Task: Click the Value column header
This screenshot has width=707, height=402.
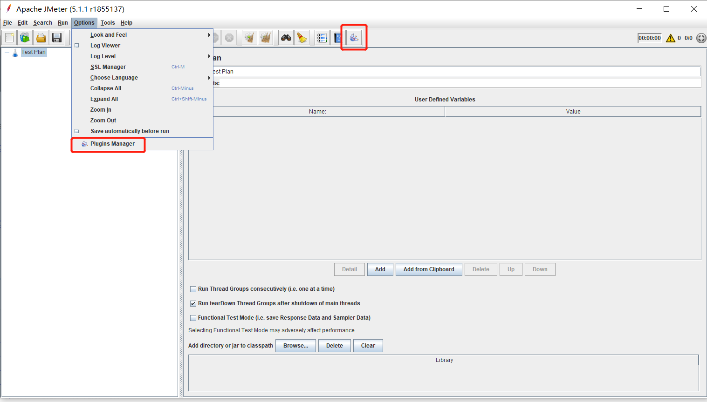Action: pyautogui.click(x=573, y=112)
